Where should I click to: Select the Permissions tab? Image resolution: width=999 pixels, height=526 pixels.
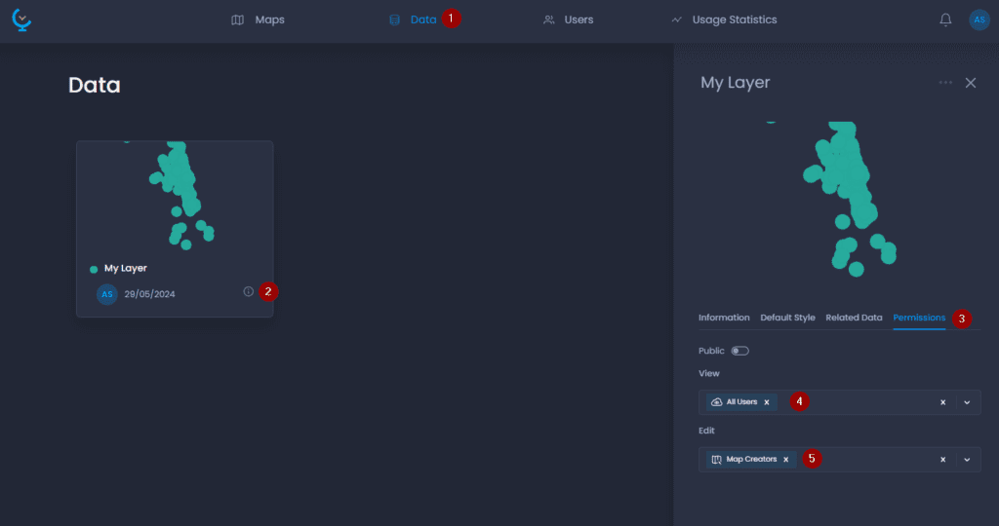919,318
